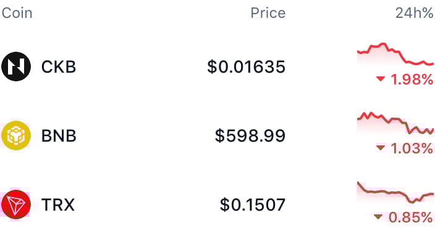Open the BNB 24h sparkline chart

point(395,123)
